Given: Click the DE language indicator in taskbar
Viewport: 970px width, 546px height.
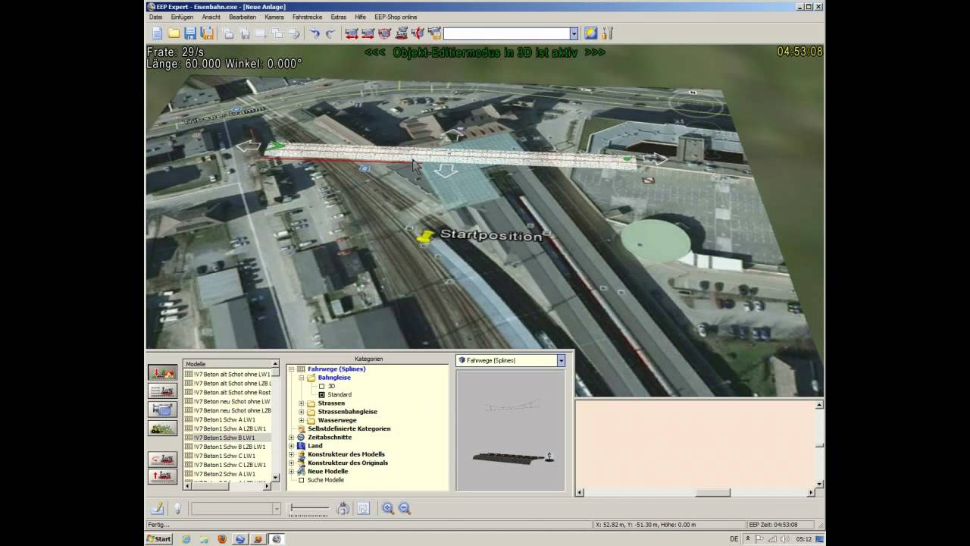Looking at the screenshot, I should click(734, 539).
